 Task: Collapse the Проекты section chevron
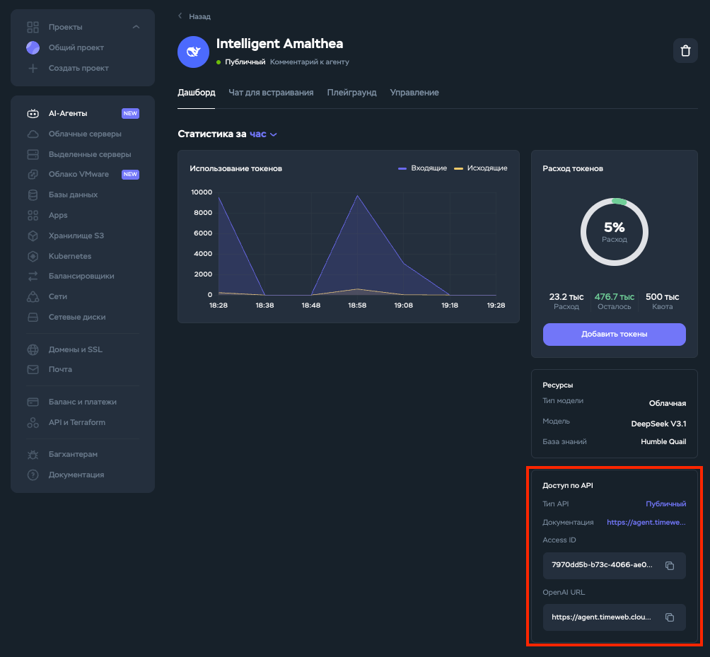[x=136, y=27]
